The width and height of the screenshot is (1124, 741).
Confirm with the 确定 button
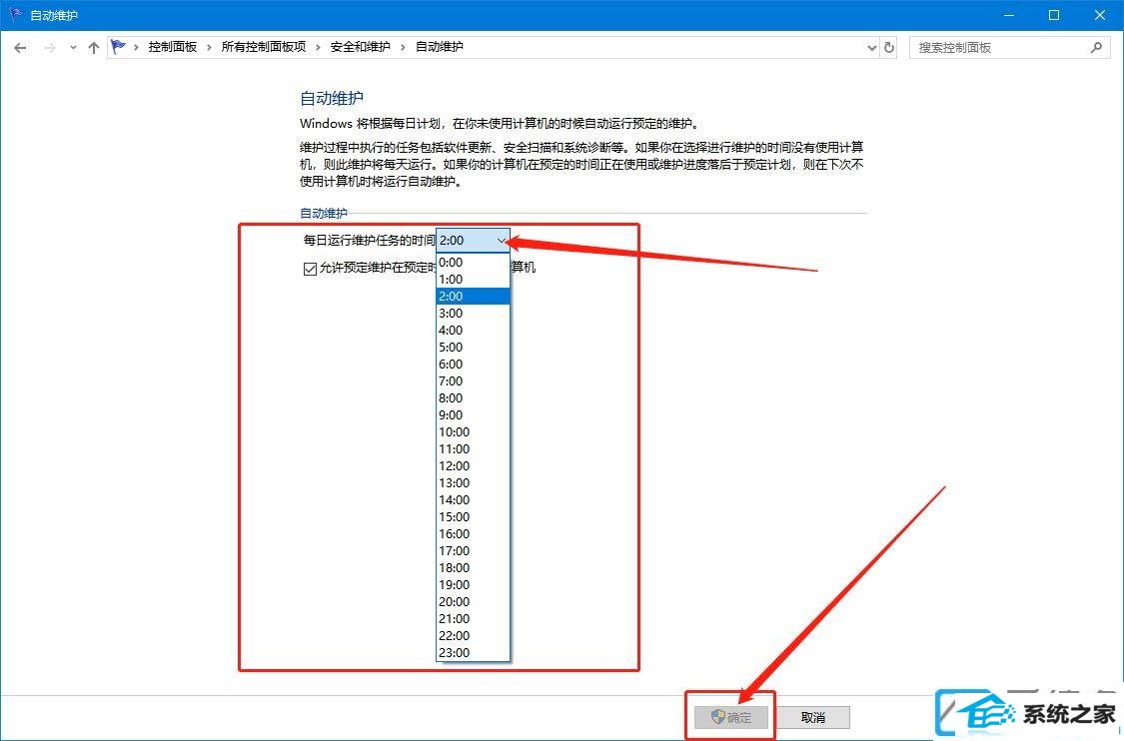(x=731, y=717)
